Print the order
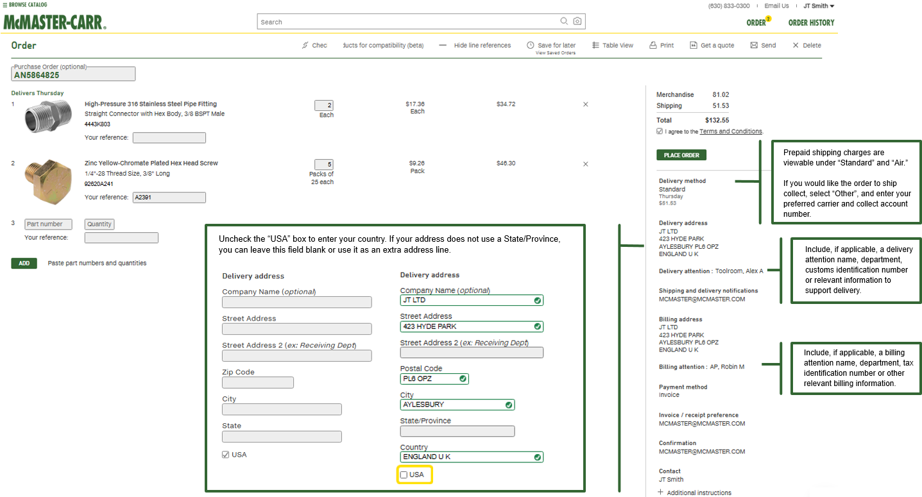Screen dimensions: 922x497 pyautogui.click(x=662, y=46)
